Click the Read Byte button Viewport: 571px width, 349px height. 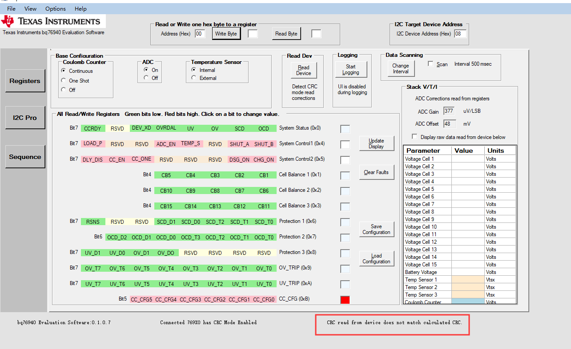[286, 34]
